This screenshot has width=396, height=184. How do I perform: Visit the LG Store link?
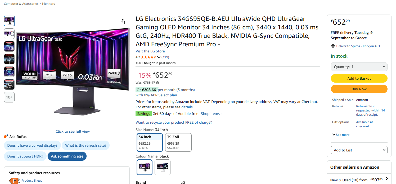150,51
